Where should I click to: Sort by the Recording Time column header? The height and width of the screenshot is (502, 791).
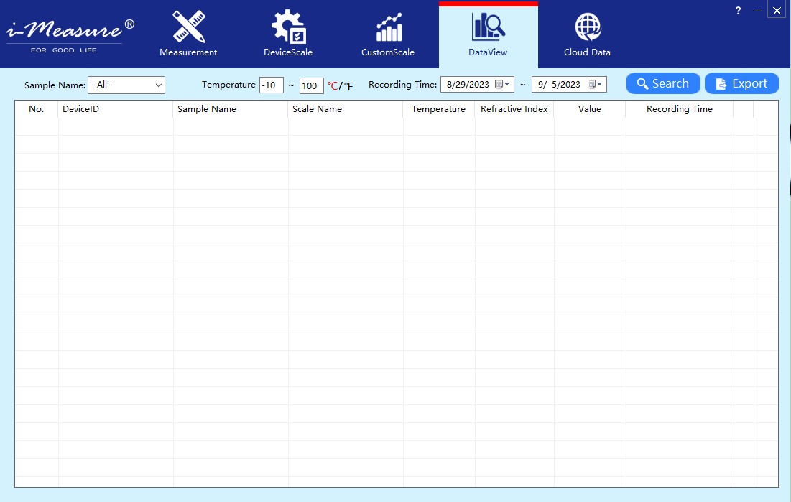(679, 109)
